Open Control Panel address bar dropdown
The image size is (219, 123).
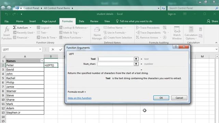click(x=158, y=8)
